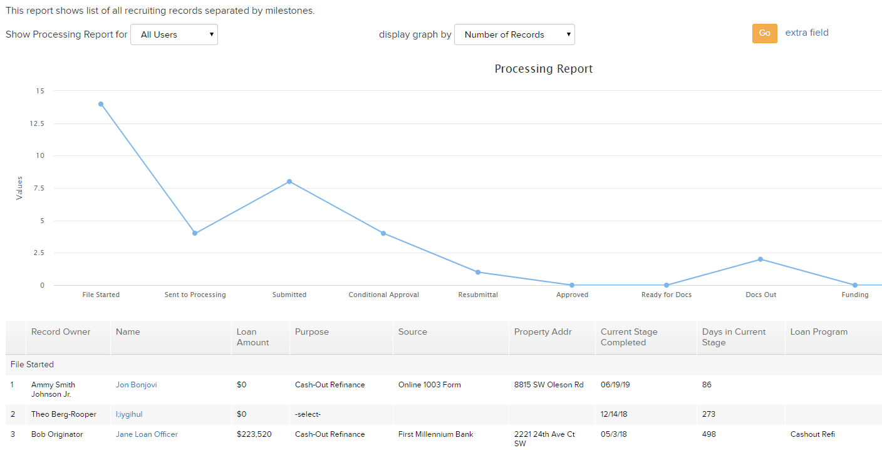Click the Approved data point on graph
Viewport: 882px width, 450px height.
[572, 285]
